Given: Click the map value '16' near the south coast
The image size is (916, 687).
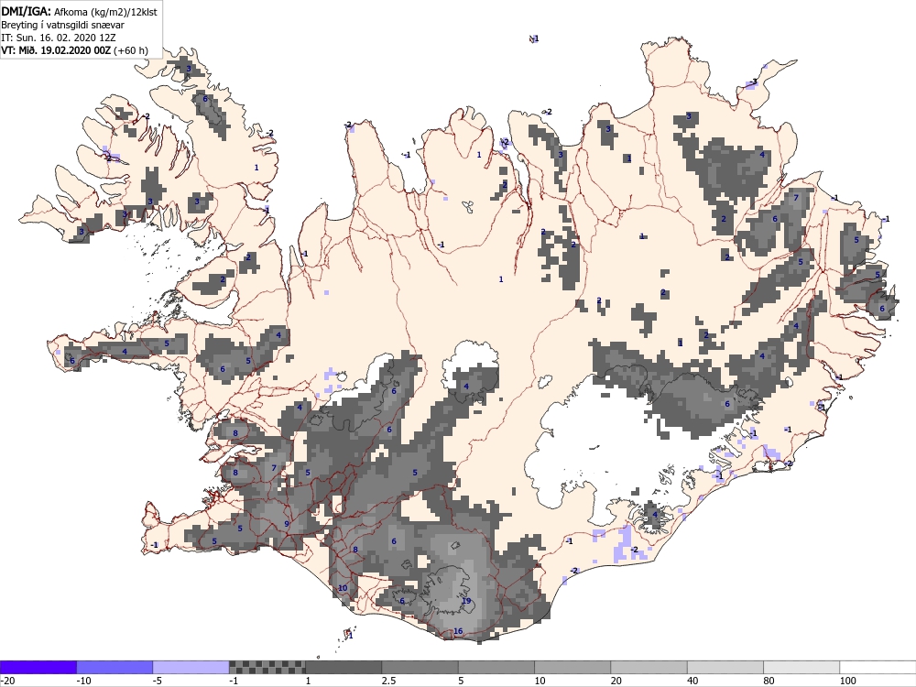Looking at the screenshot, I should 458,631.
